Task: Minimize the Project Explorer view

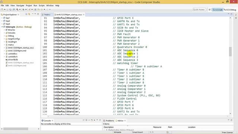Action: coord(35,14)
